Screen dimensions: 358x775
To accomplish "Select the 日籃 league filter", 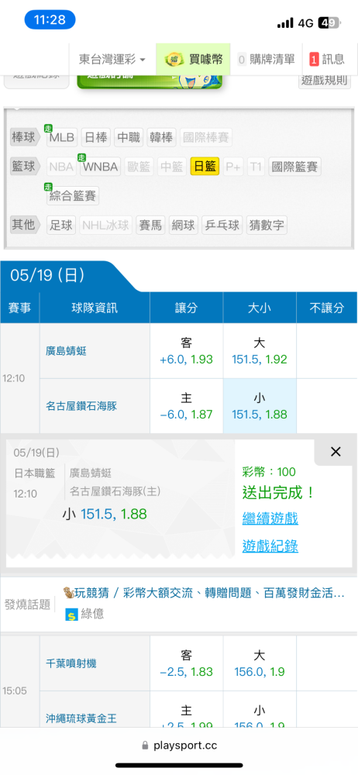I will click(x=205, y=167).
